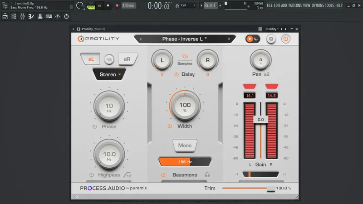Toggle delay link Samples icon
363x204 pixels.
coord(185,56)
